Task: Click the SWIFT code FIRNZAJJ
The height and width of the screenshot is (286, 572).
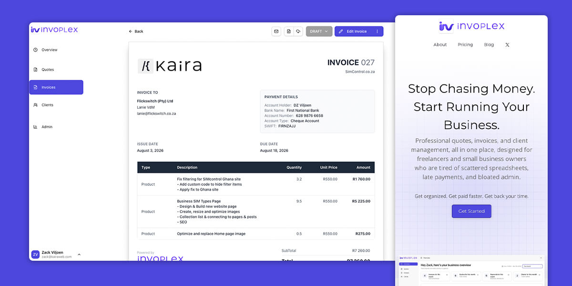Action: click(x=286, y=126)
